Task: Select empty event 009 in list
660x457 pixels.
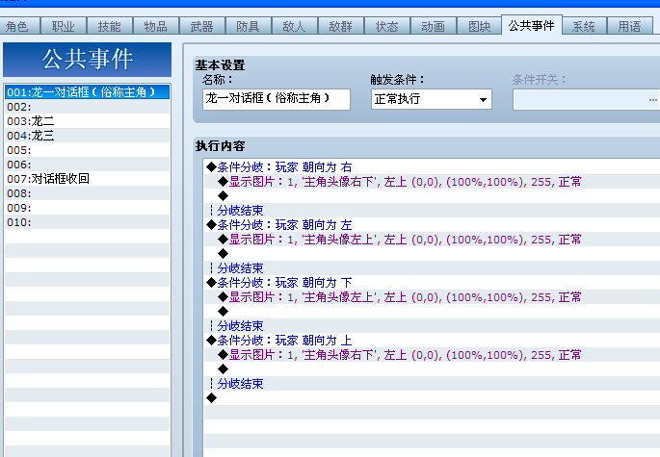Action: pos(87,208)
